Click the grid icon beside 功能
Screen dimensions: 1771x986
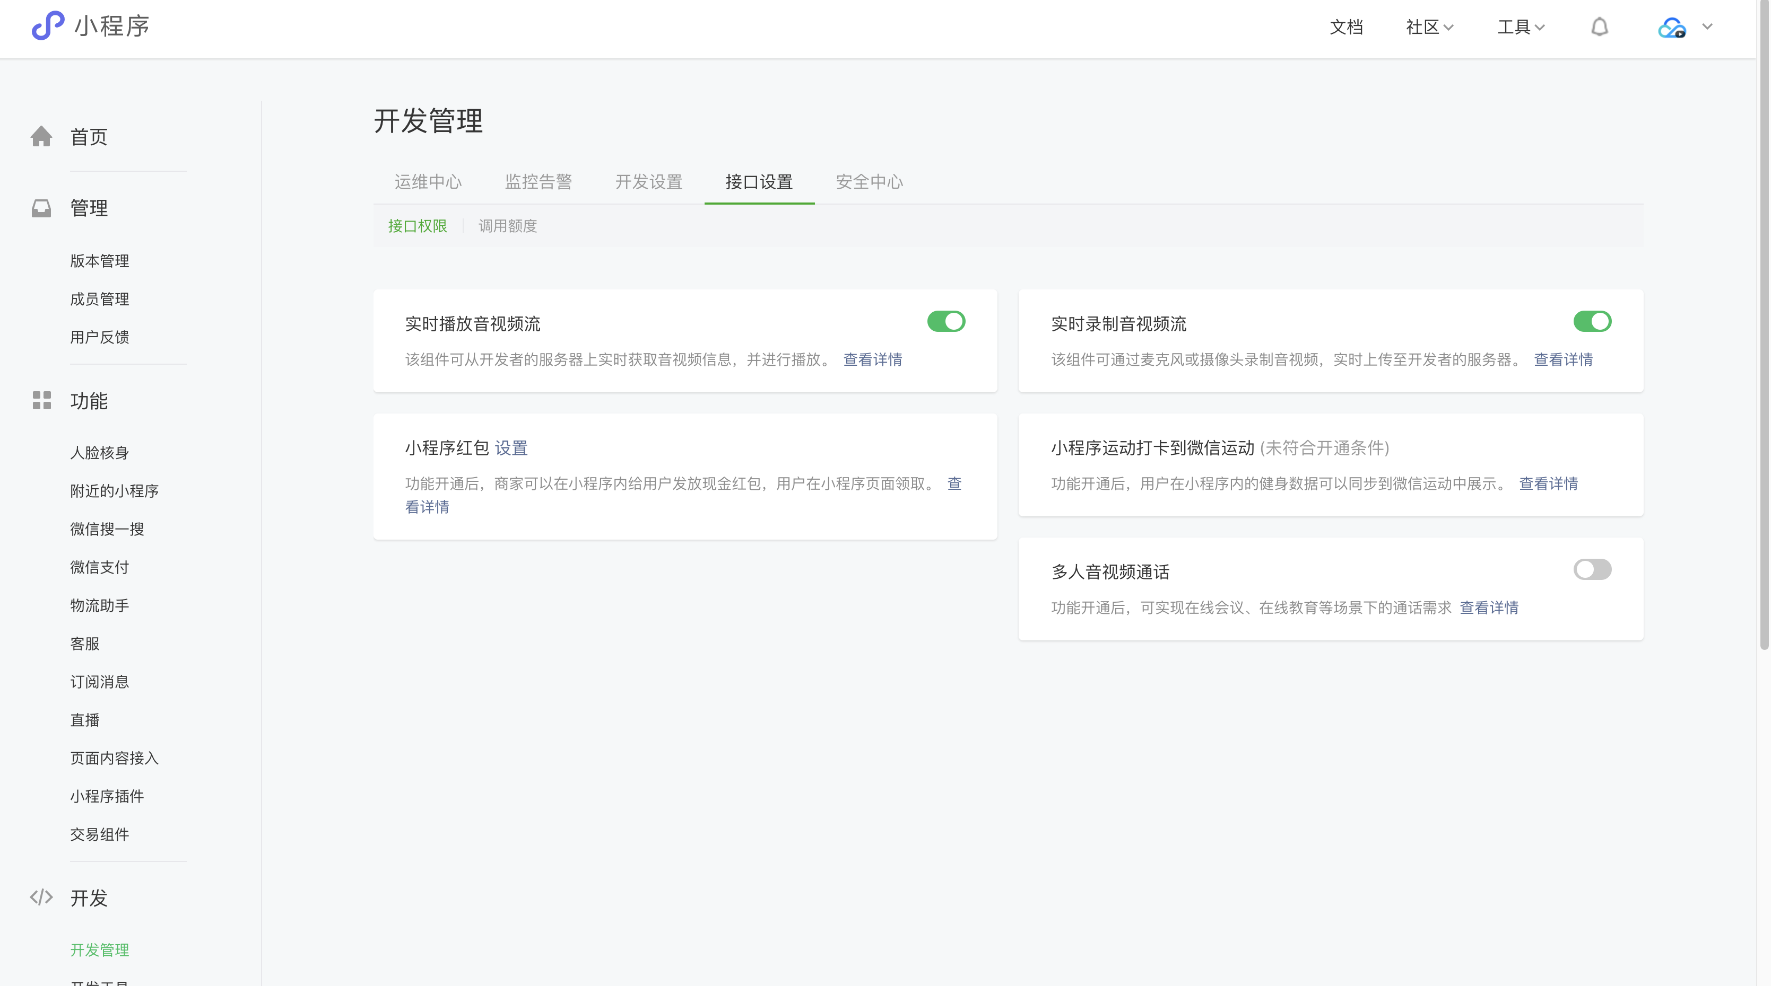point(41,401)
